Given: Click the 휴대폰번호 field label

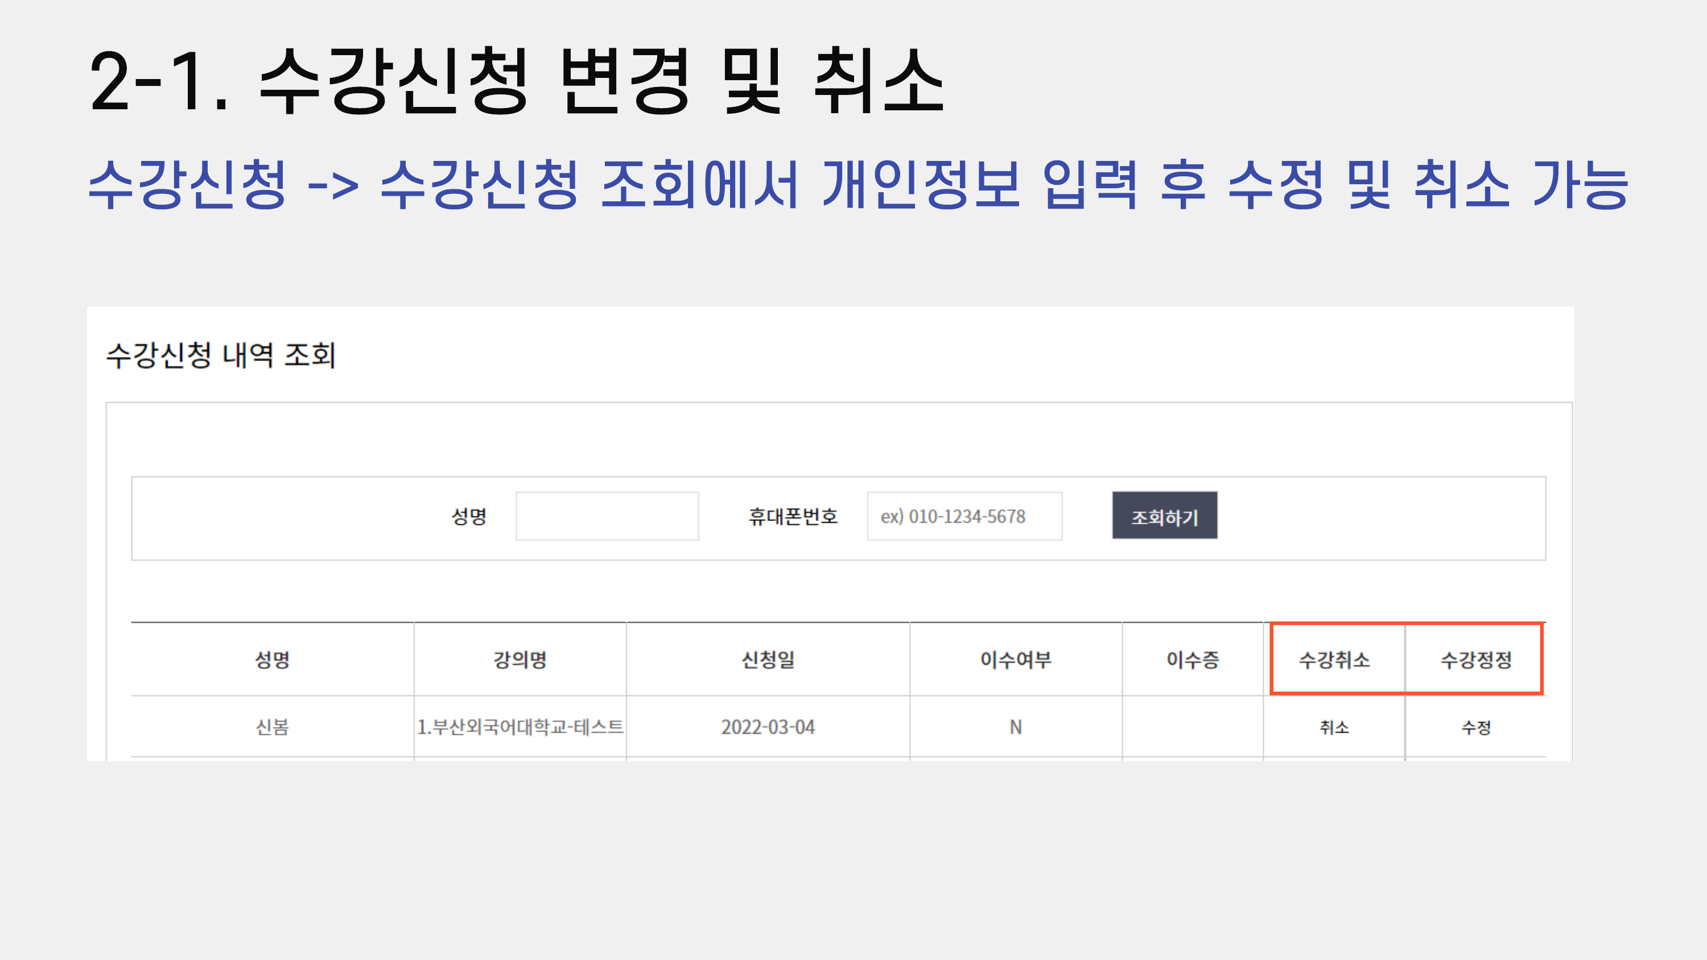Looking at the screenshot, I should (793, 515).
